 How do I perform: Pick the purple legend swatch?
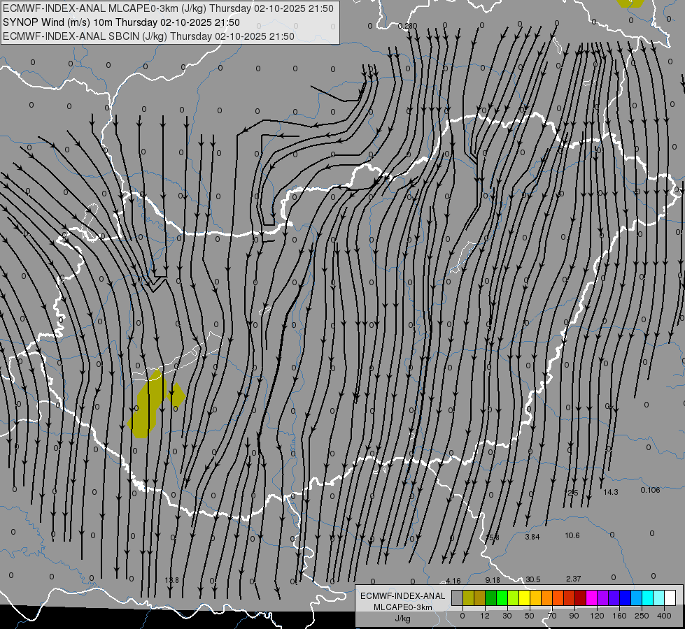coord(603,598)
